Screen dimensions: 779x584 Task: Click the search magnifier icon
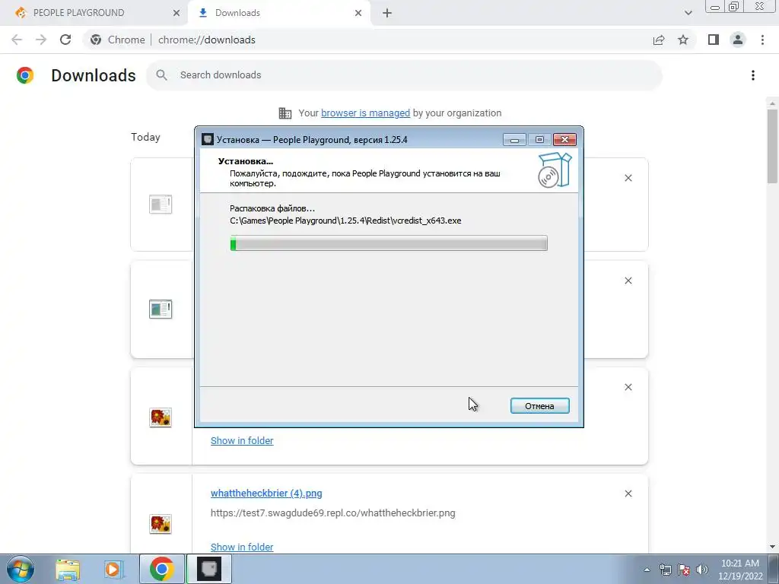pyautogui.click(x=161, y=75)
